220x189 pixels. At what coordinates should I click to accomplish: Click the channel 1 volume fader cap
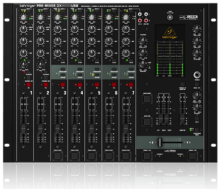tap(23, 129)
